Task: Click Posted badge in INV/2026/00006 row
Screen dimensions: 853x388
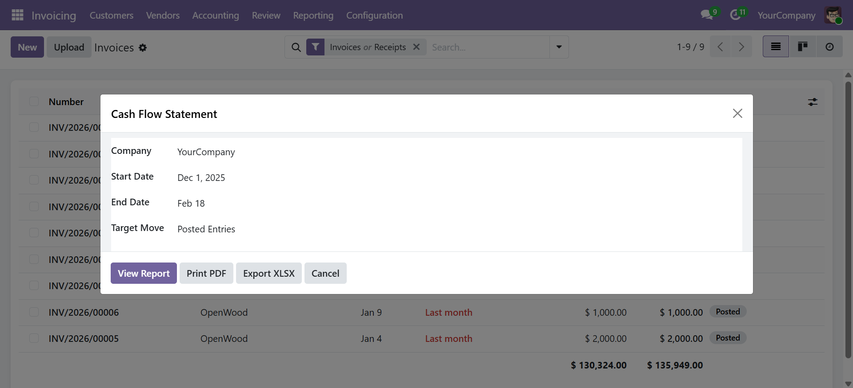Action: [x=728, y=312]
